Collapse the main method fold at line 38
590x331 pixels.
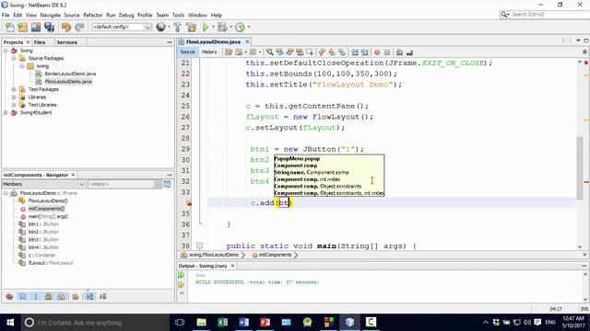pos(199,245)
